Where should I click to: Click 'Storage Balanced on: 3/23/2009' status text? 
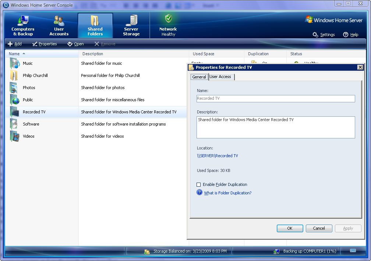tap(190, 251)
